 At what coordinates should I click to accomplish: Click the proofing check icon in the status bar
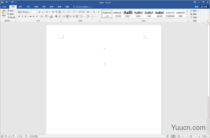[26, 136]
